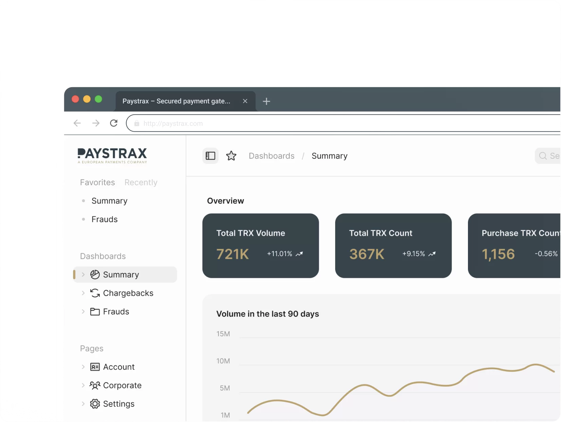Toggle the sidebar panel icon
Screen dimensions: 561x422
click(x=211, y=156)
